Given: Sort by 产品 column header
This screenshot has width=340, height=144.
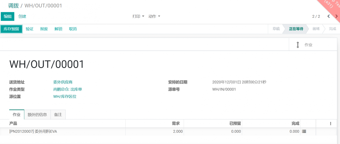Looking at the screenshot, I should click(63, 123).
